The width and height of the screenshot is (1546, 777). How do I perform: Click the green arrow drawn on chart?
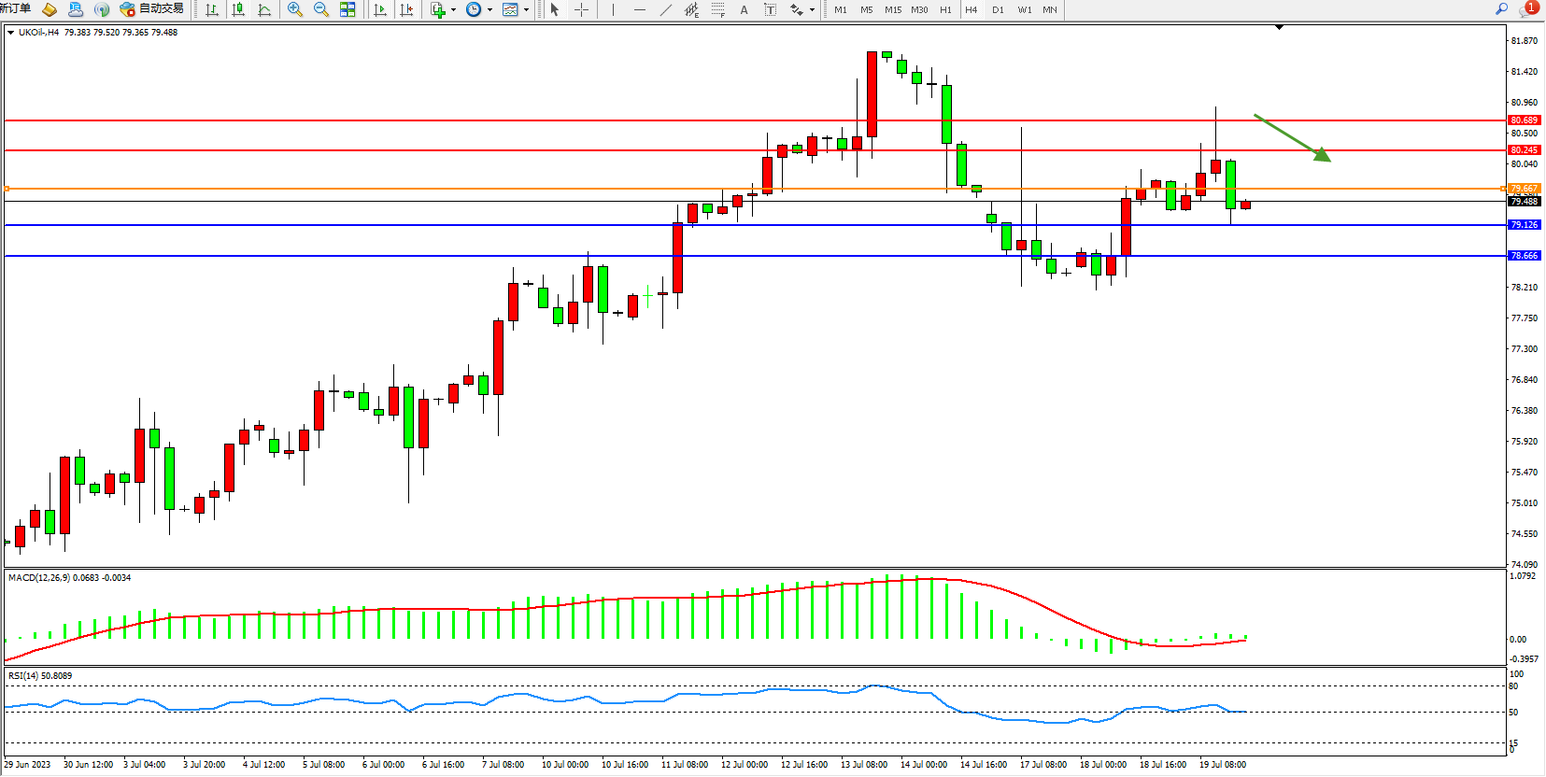1292,137
